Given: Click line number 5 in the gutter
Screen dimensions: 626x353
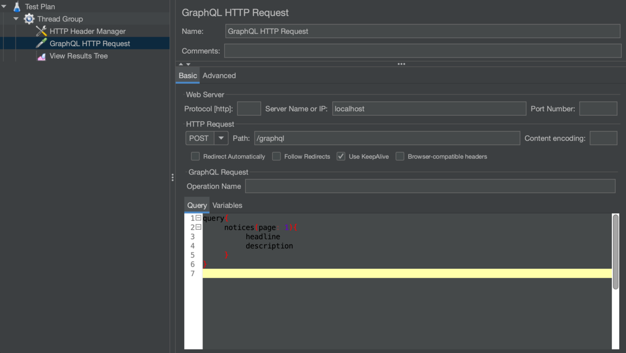Looking at the screenshot, I should [192, 255].
